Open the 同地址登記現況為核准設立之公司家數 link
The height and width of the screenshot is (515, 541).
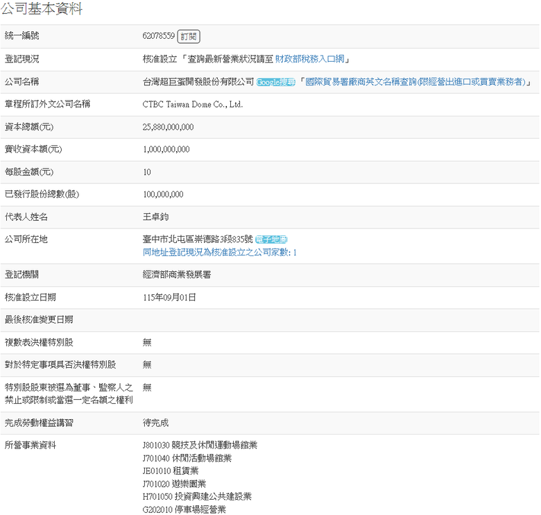[219, 253]
